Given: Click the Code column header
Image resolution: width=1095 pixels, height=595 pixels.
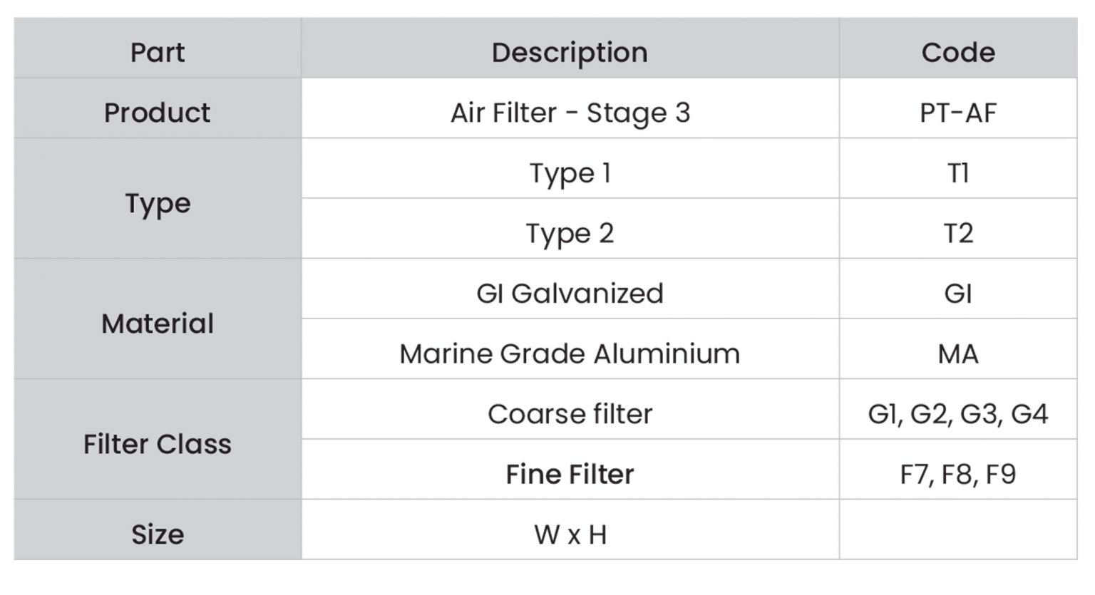Looking at the screenshot, I should [958, 48].
